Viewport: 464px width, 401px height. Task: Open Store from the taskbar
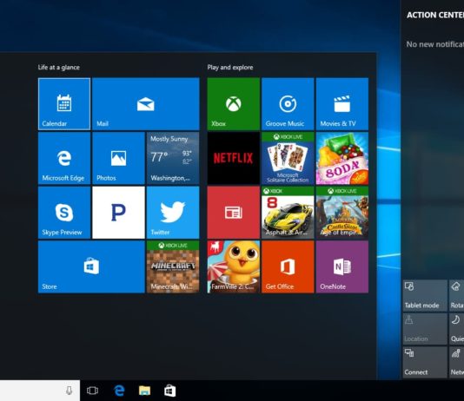coord(169,391)
